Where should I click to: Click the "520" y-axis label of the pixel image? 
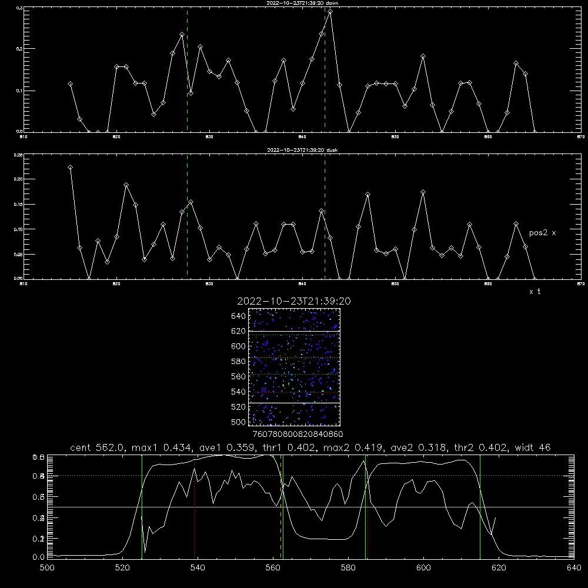pyautogui.click(x=239, y=407)
